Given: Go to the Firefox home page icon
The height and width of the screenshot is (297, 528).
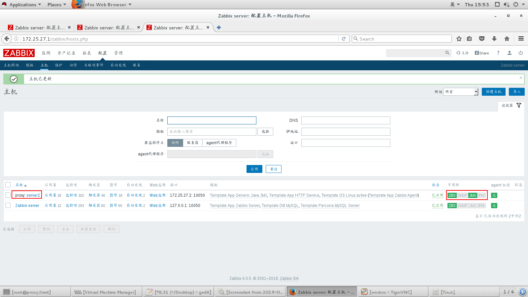Looking at the screenshot, I should pyautogui.click(x=507, y=39).
